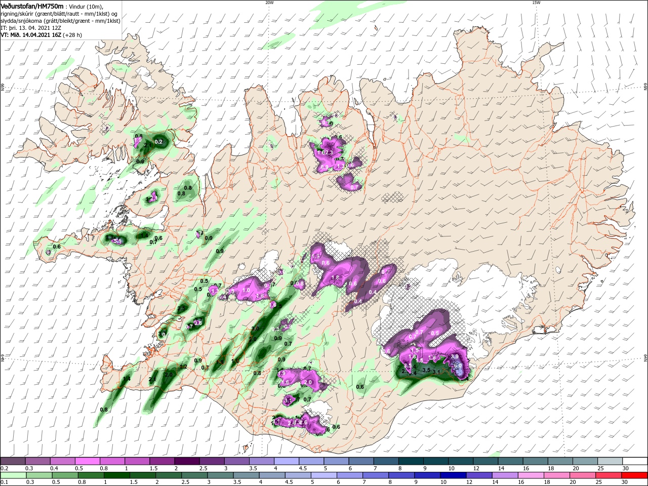The image size is (648, 486).
Task: Click the 'rigning/skúrir' legend description line
Action: [59, 14]
